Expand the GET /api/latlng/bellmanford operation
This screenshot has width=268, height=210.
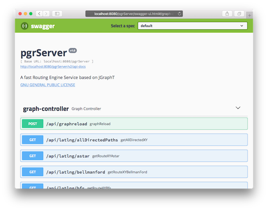click(x=134, y=172)
